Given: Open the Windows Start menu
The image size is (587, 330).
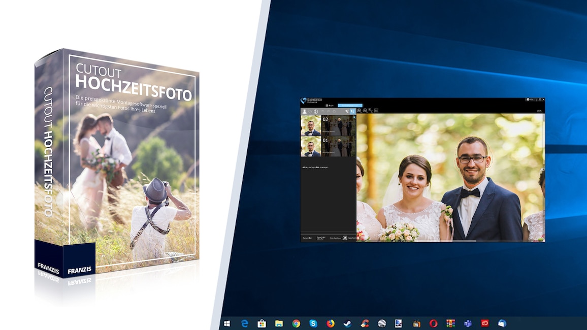Looking at the screenshot, I should coord(227,323).
